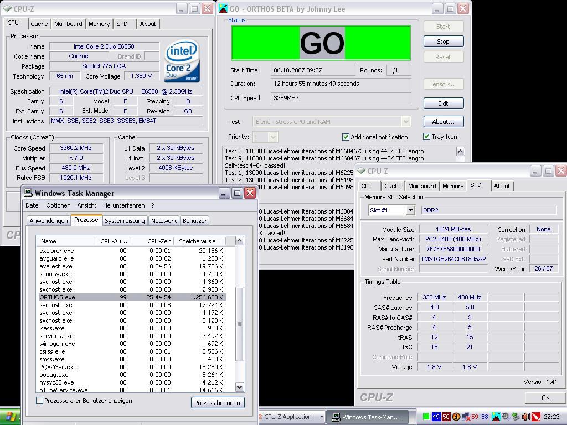
Task: Open Systemleistung tab in Task-Manager
Action: [125, 221]
